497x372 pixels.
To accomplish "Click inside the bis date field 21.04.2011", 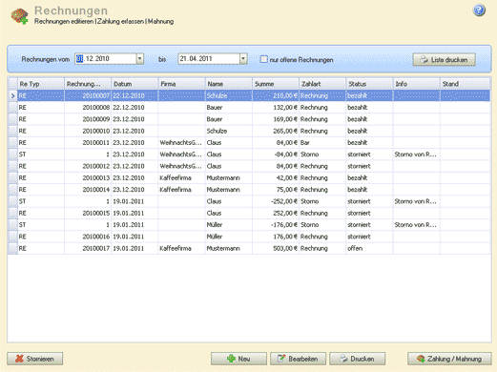I will point(209,59).
